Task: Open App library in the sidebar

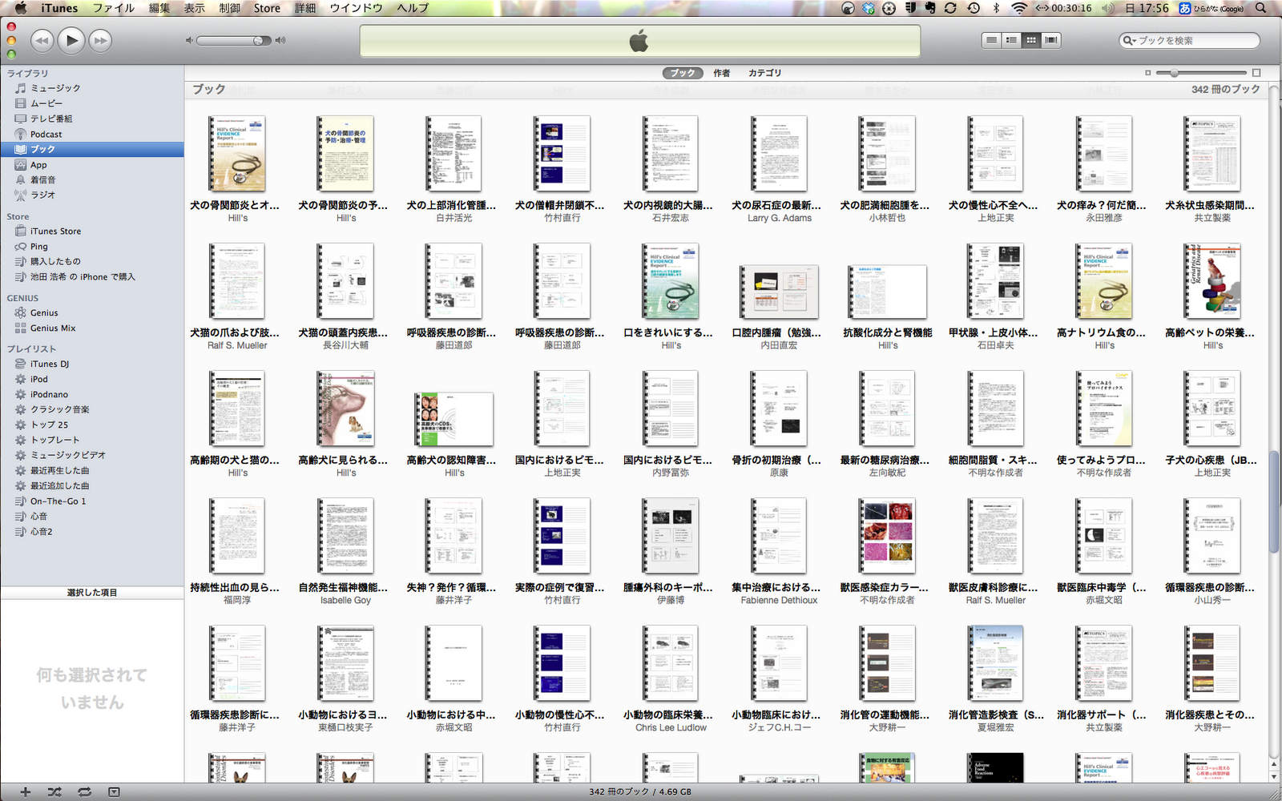Action: pos(38,164)
